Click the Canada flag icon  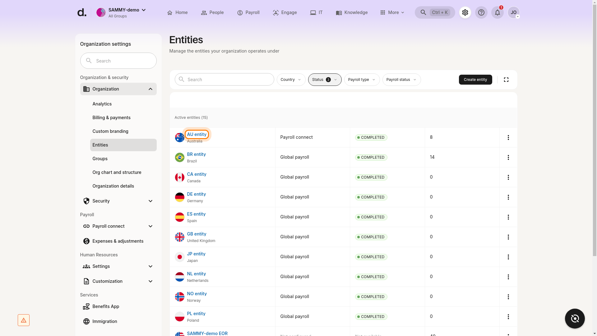[179, 177]
